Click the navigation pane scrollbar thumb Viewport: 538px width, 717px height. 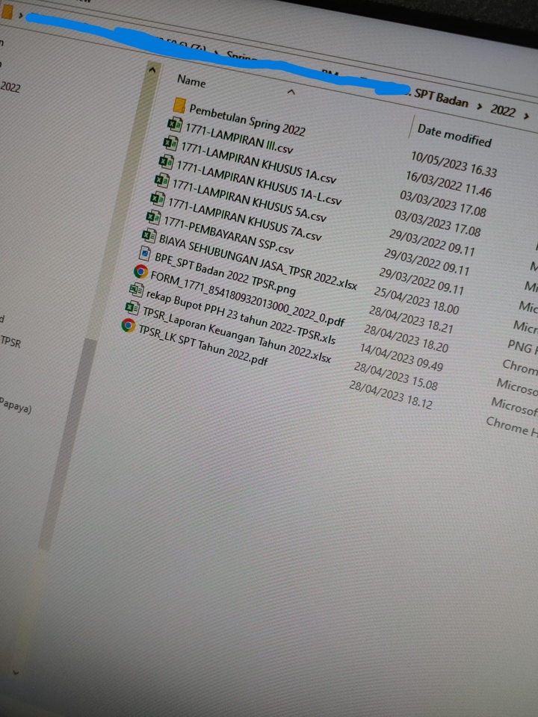pos(68,443)
